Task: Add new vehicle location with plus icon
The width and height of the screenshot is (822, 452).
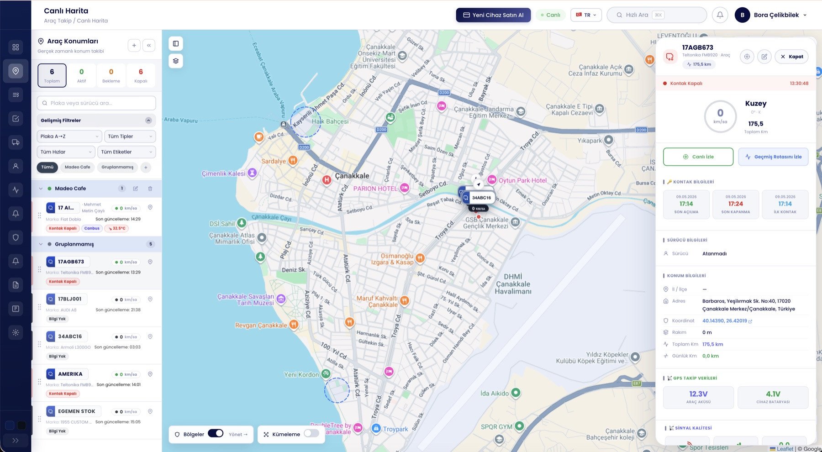Action: click(134, 45)
